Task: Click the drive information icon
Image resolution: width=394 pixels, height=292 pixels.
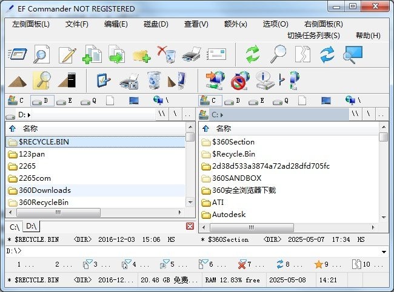Action: [264, 80]
